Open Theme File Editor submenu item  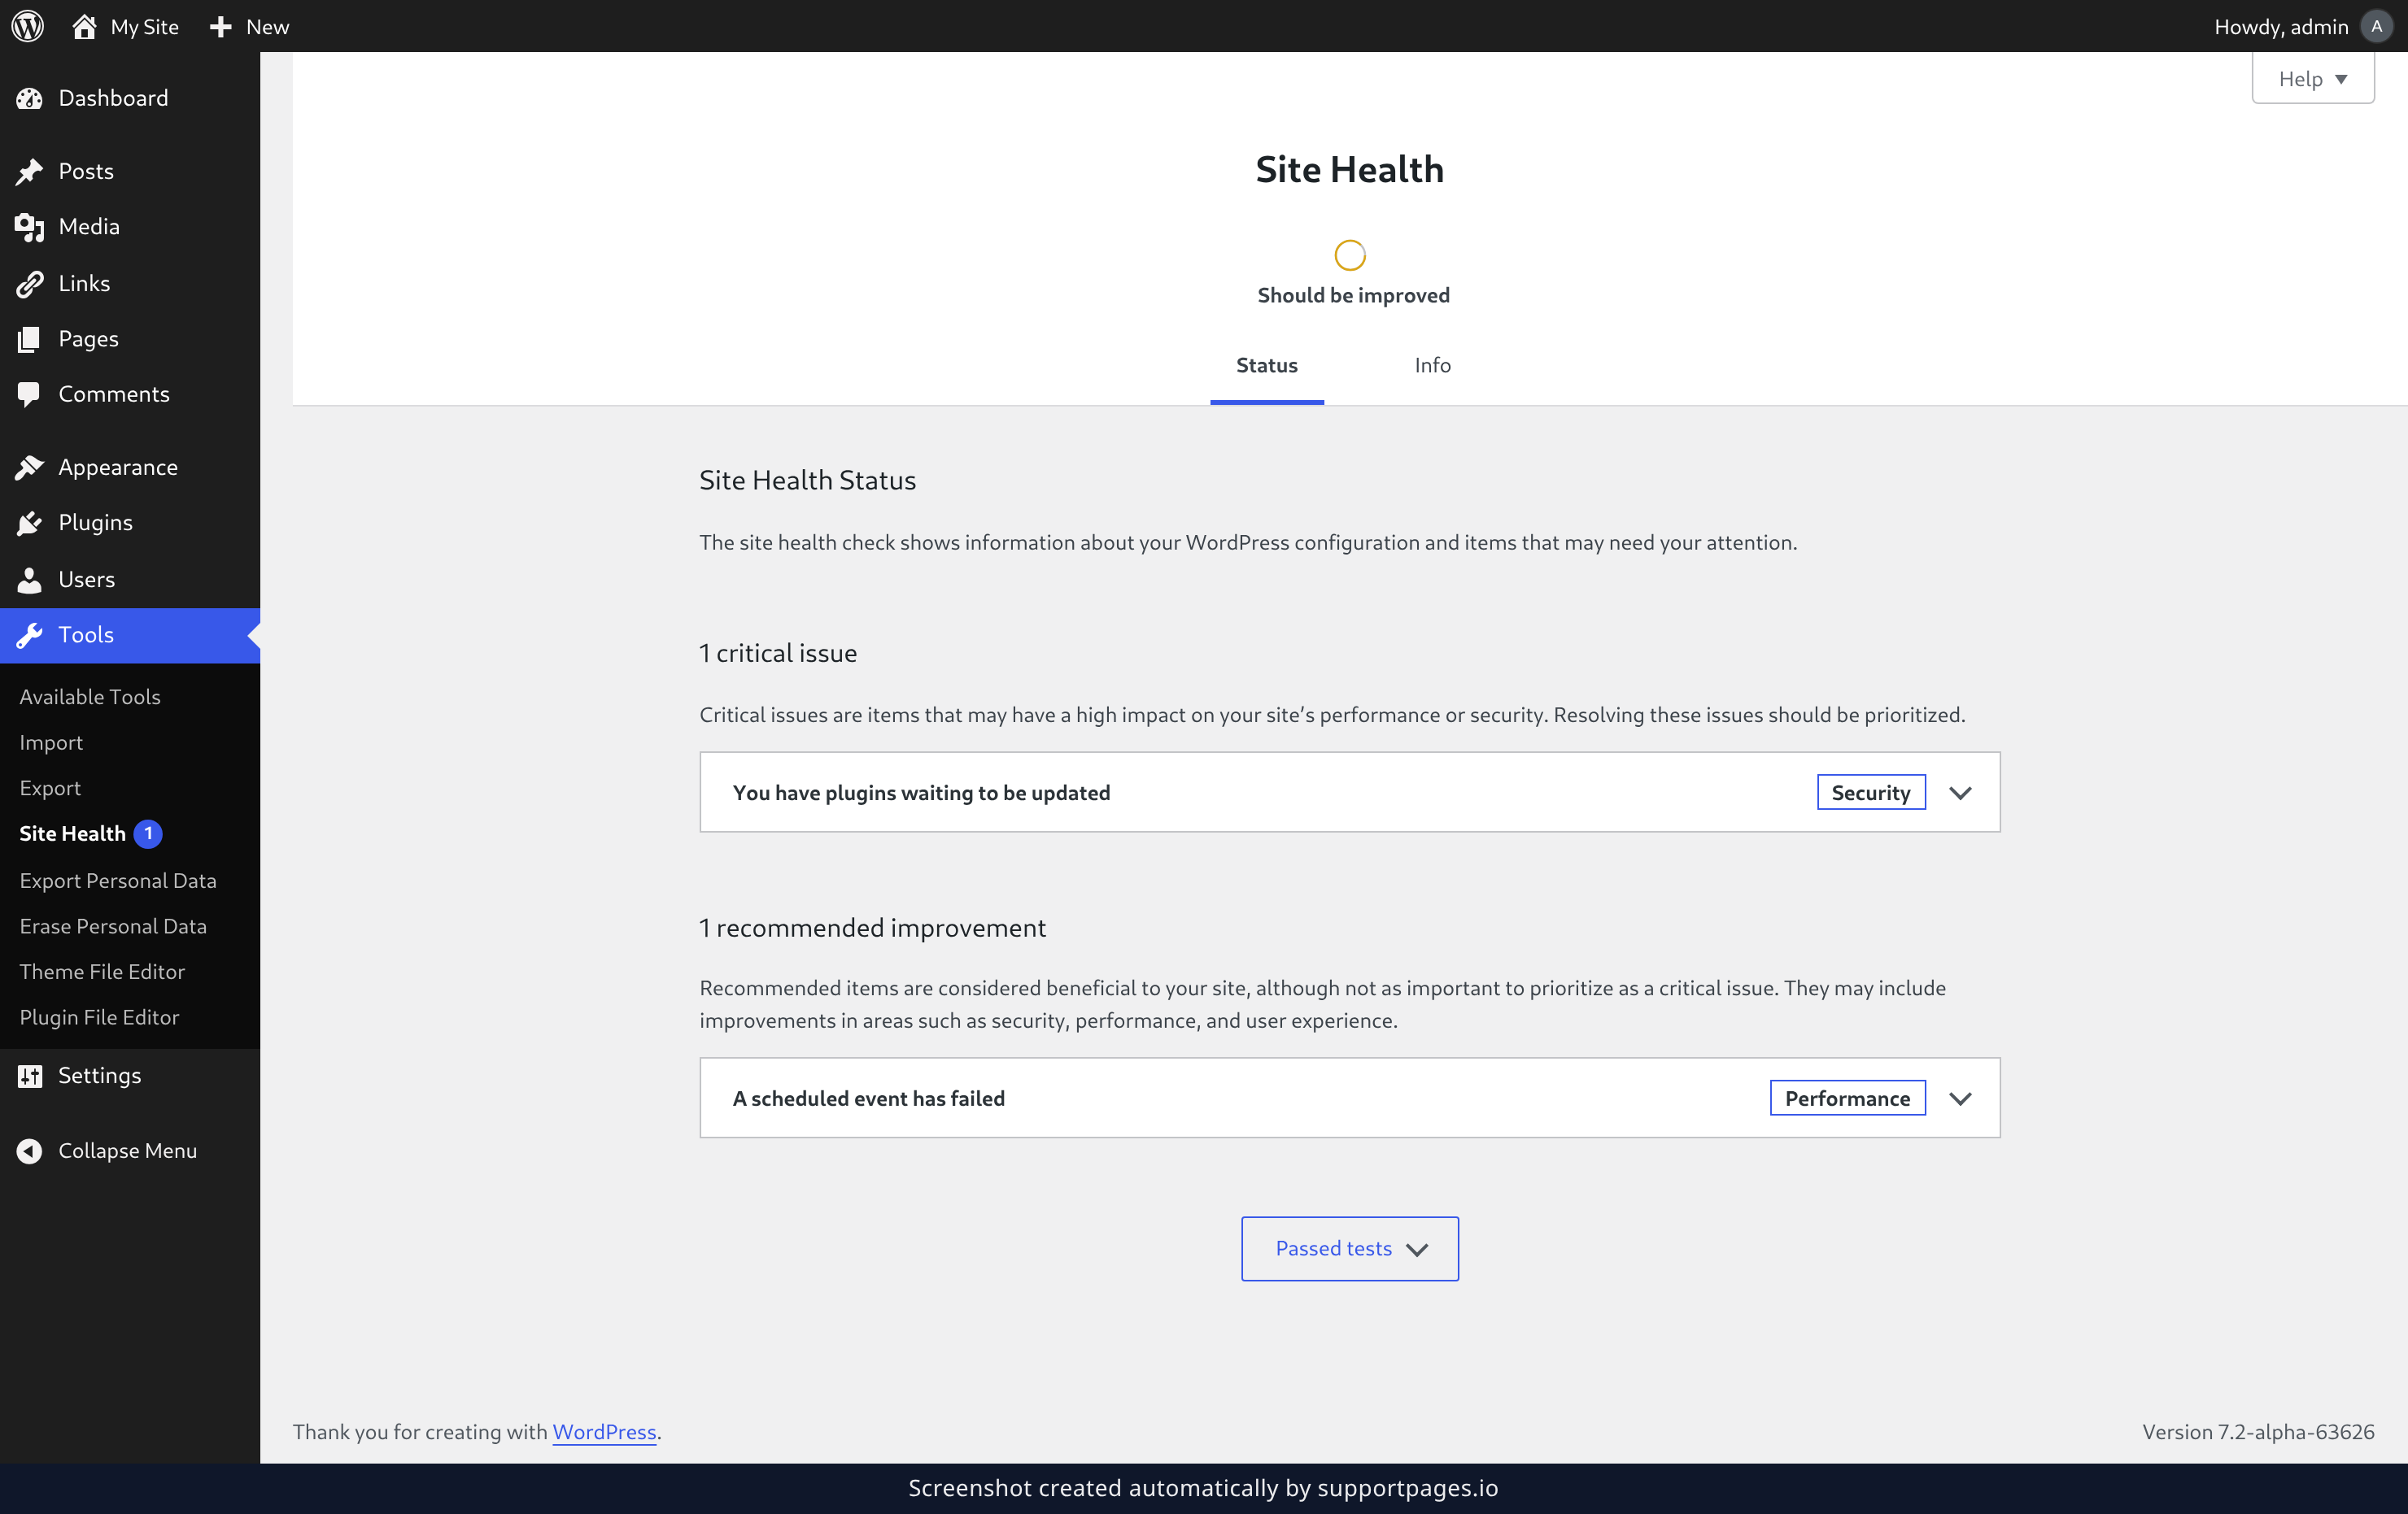pos(102,972)
